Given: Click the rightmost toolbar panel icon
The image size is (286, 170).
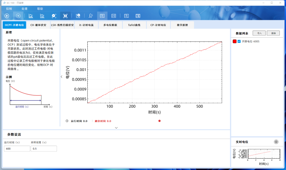Looking at the screenshot, I should click(138, 16).
